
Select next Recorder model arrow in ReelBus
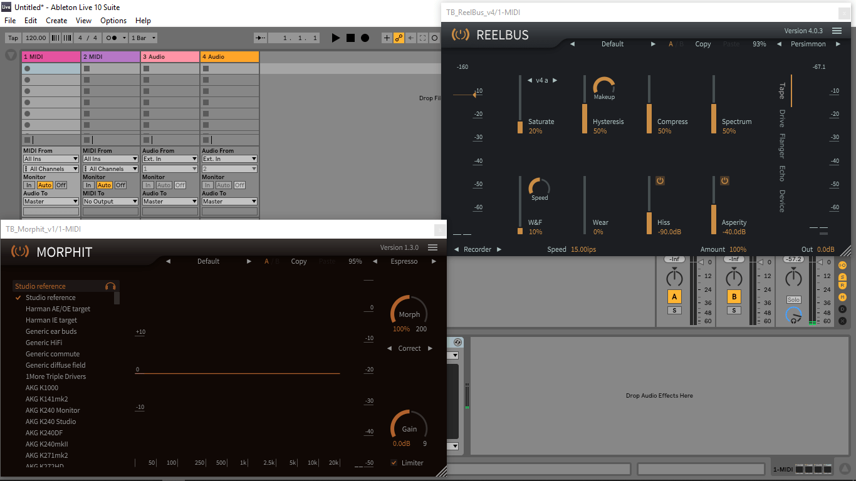point(499,249)
